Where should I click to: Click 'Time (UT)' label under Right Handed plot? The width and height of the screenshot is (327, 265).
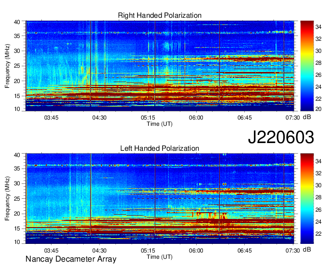click(160, 124)
